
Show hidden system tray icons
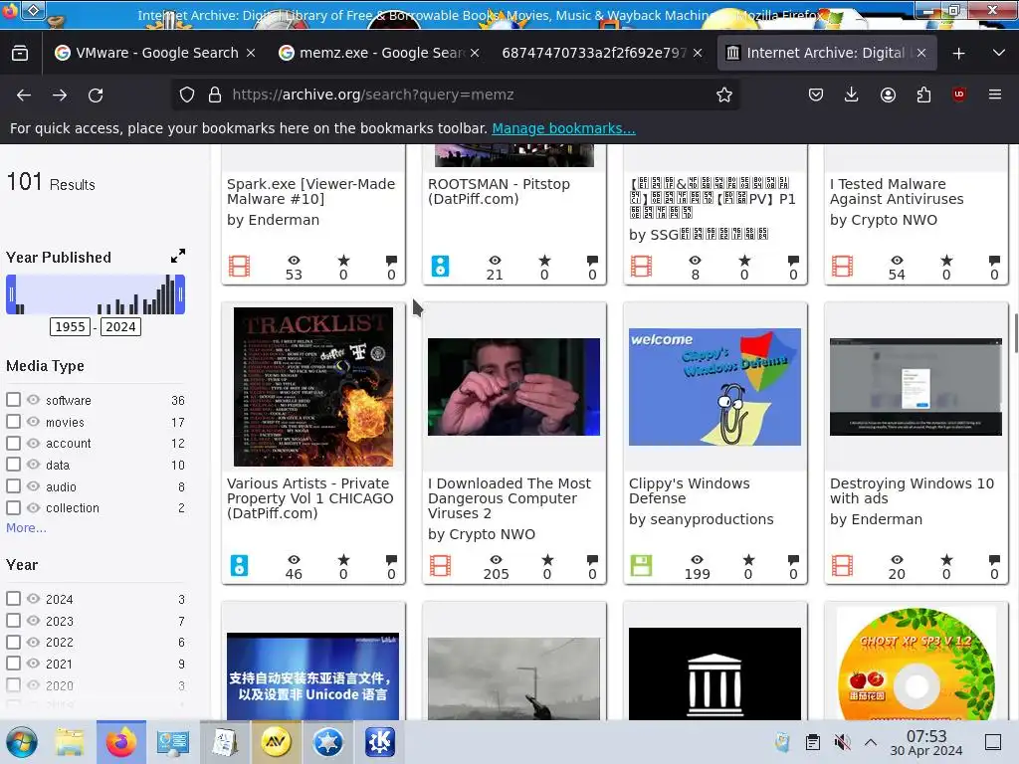click(x=871, y=742)
